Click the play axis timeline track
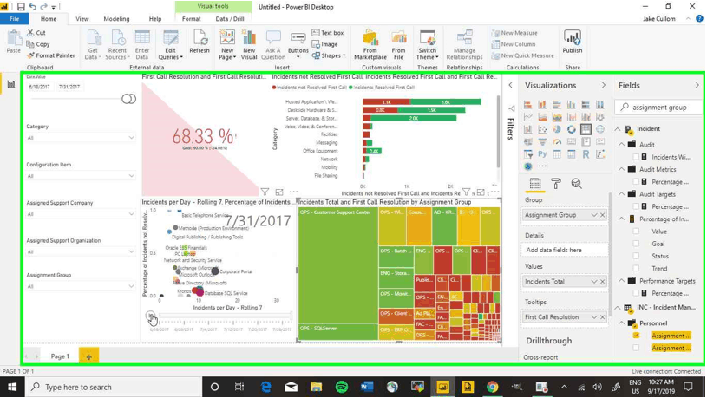Screen dimensions: 707x398 225,316
